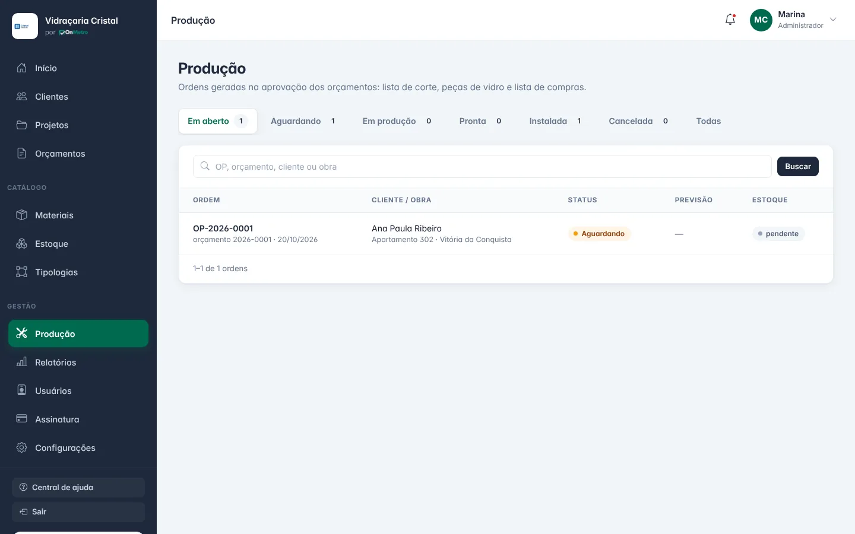Open Estoque page
855x534 pixels.
78,244
